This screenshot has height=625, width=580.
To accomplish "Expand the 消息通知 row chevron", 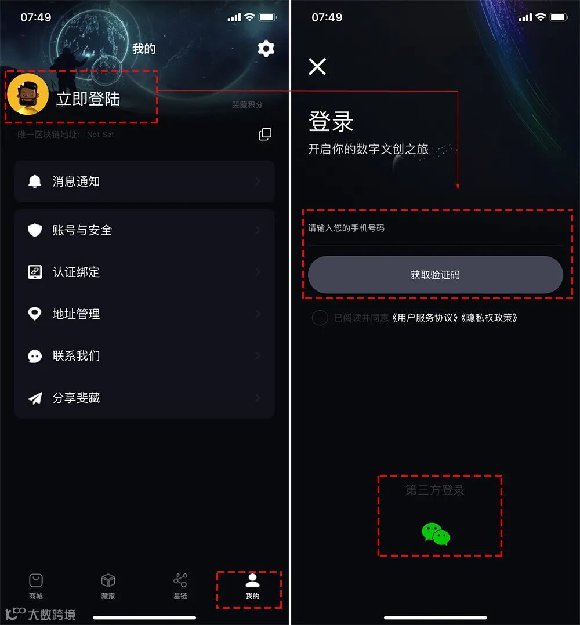I will (x=258, y=181).
